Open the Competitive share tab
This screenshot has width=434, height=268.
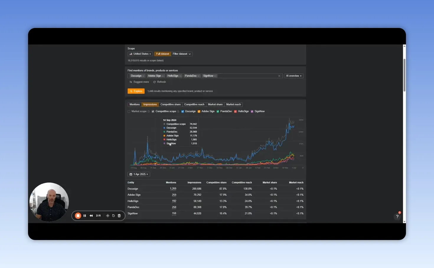[x=171, y=105]
